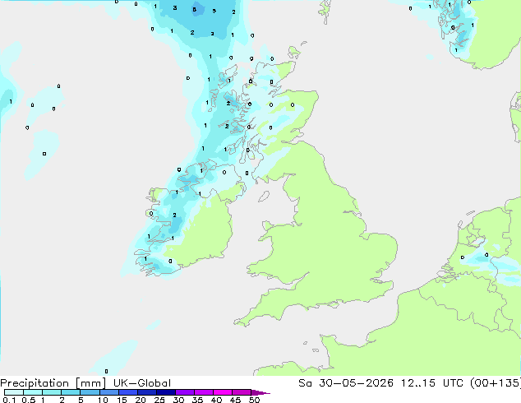Image resolution: width=521 pixels, height=403 pixels.
Task: Click the '30' legend scale label
Action: click(x=178, y=400)
